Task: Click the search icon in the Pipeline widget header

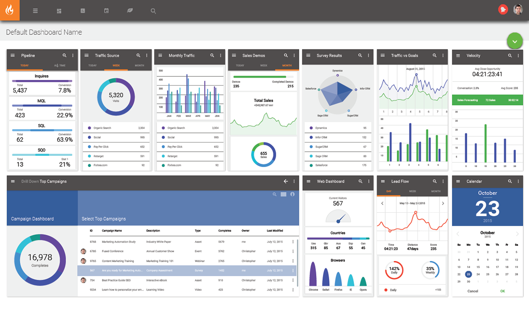Action: coord(64,55)
